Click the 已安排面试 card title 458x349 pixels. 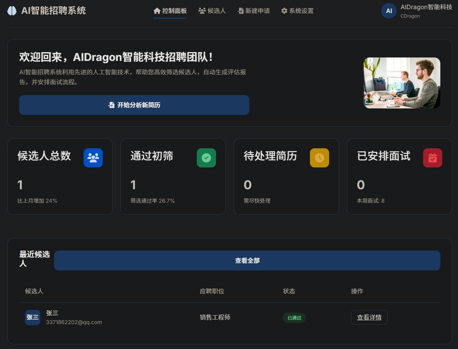point(384,156)
